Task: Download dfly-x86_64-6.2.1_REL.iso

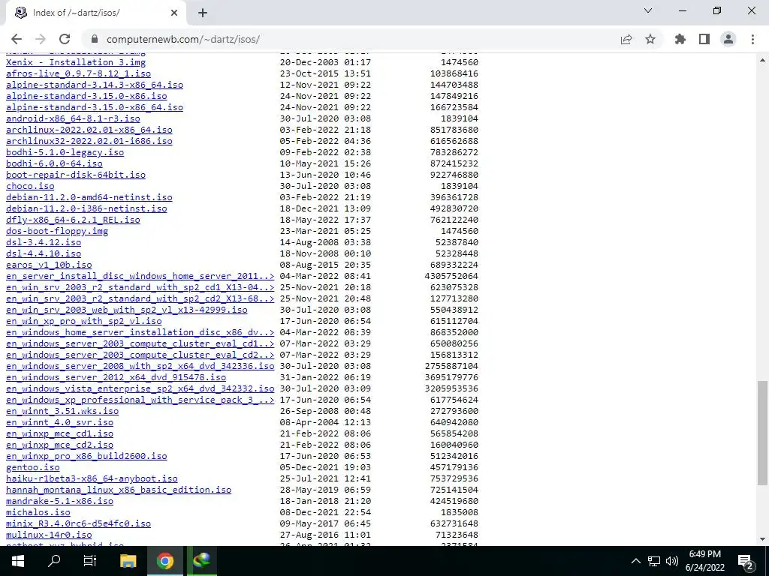Action: [73, 220]
